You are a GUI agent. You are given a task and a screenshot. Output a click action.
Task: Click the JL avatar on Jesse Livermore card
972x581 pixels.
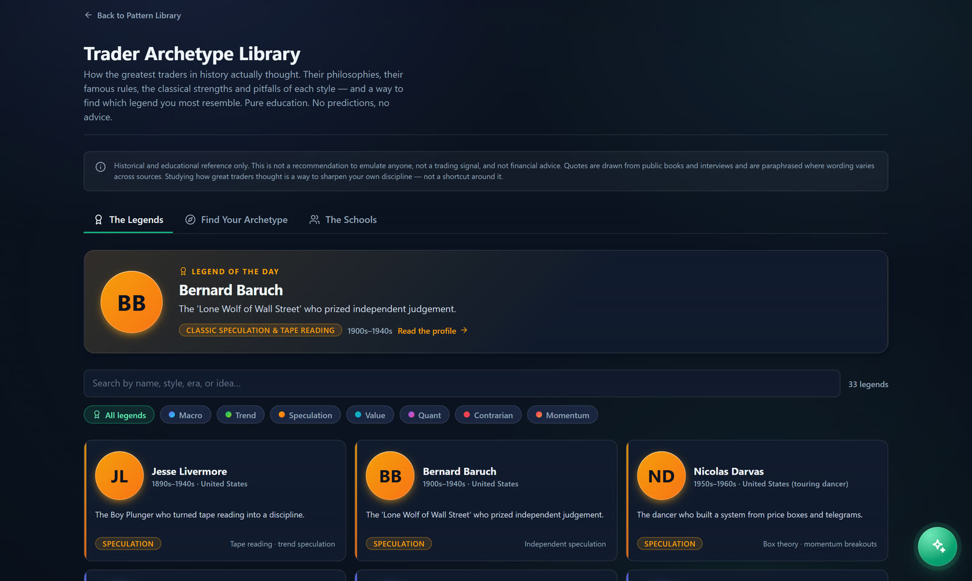(x=119, y=476)
